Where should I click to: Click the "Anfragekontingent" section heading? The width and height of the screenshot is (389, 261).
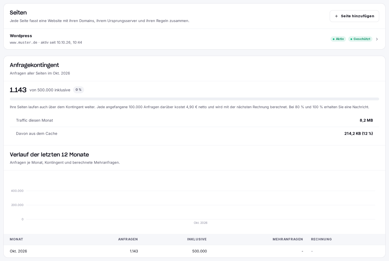(34, 65)
